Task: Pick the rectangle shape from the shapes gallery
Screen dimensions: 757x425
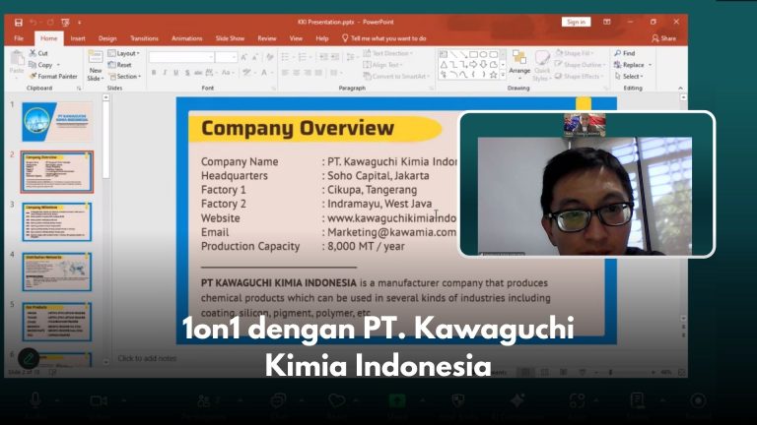Action: (x=473, y=54)
